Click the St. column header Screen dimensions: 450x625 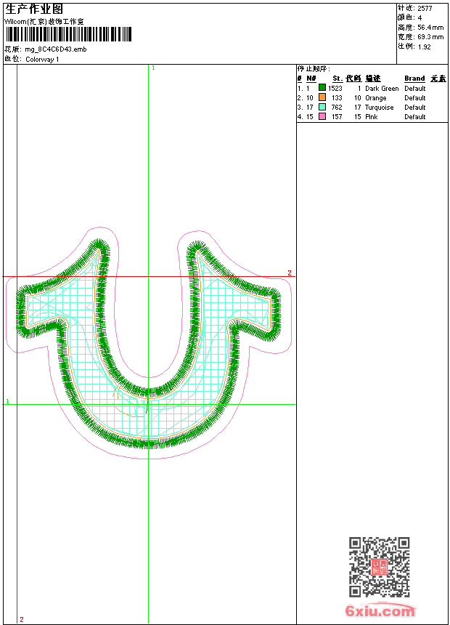point(337,78)
